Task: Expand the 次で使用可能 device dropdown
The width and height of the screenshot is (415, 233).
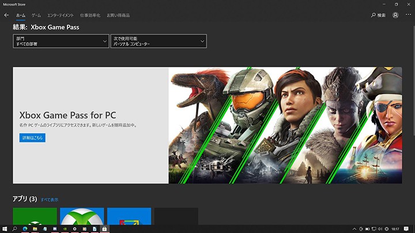Action: click(159, 41)
